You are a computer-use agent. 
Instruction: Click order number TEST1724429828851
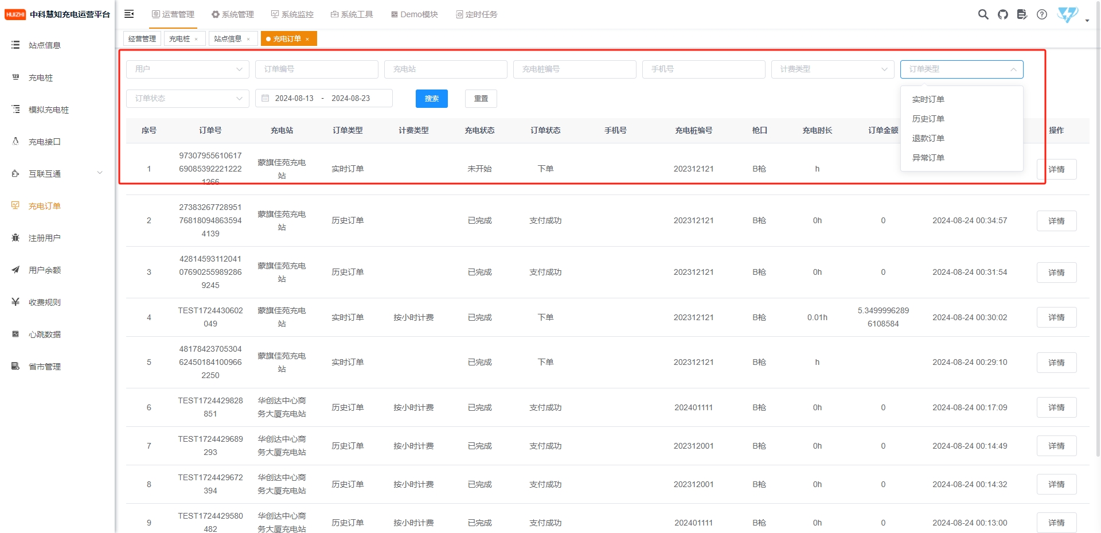click(210, 407)
